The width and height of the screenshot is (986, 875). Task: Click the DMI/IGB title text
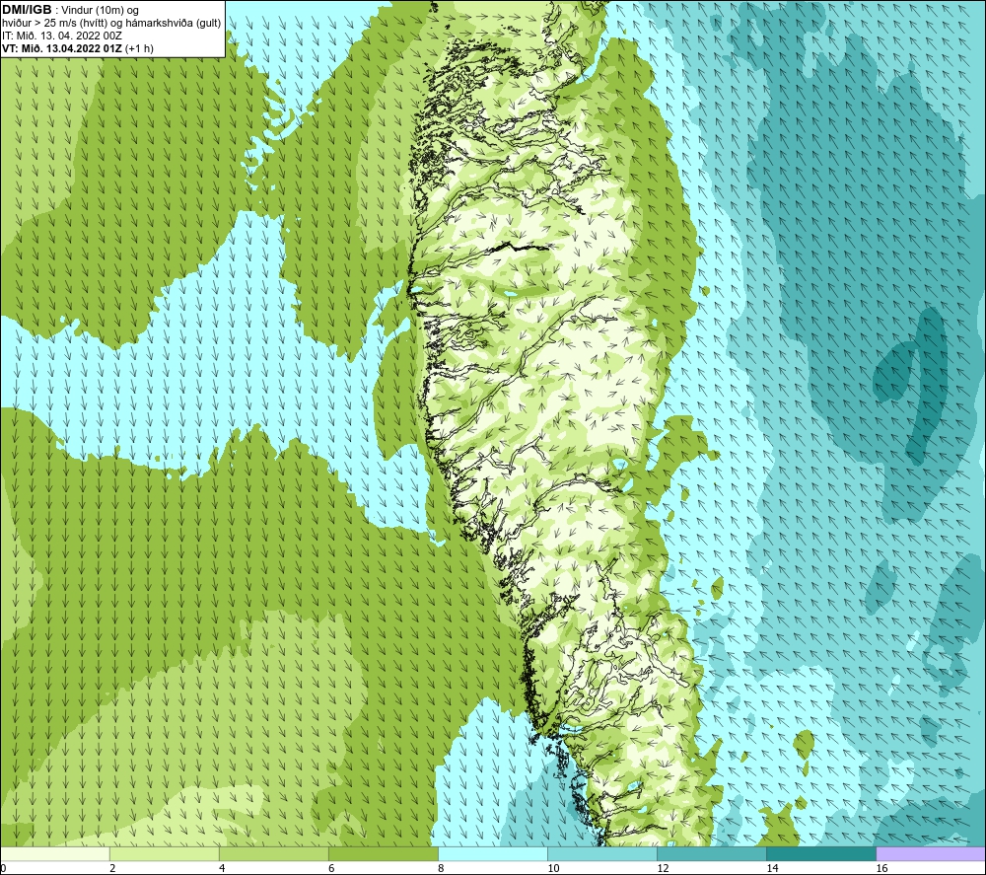(x=27, y=10)
